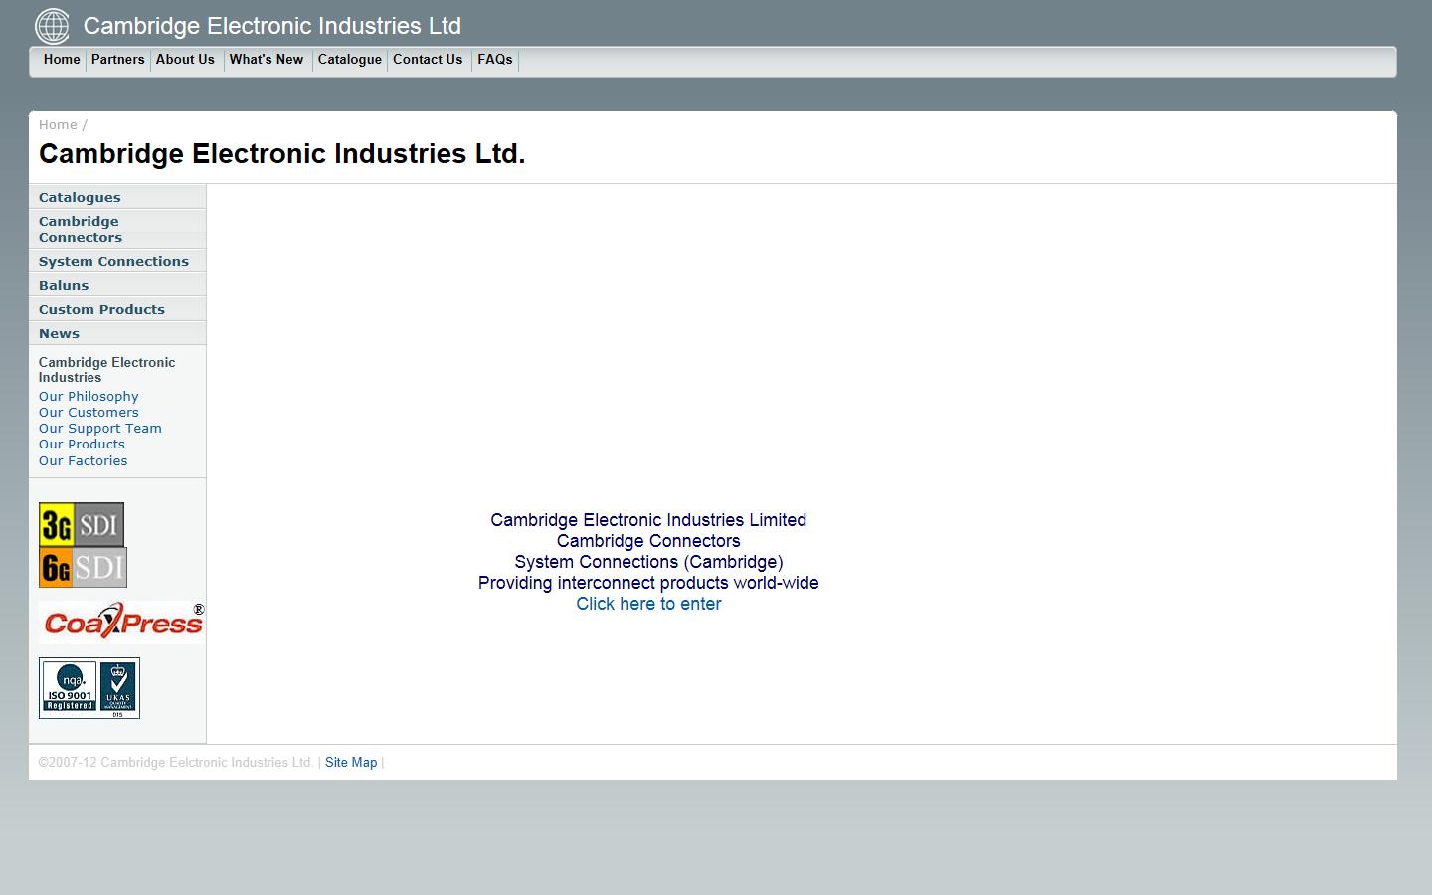
Task: Open the Site Map link in footer
Action: coord(351,762)
